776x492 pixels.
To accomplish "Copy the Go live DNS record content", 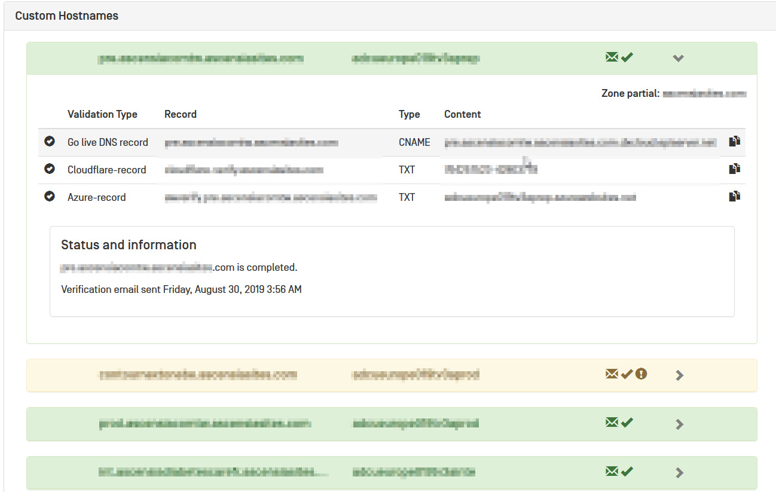I will [734, 142].
